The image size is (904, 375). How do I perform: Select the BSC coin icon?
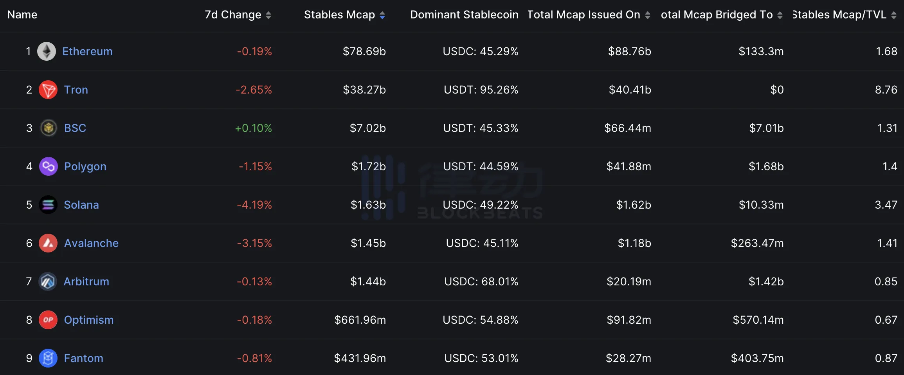(x=48, y=128)
